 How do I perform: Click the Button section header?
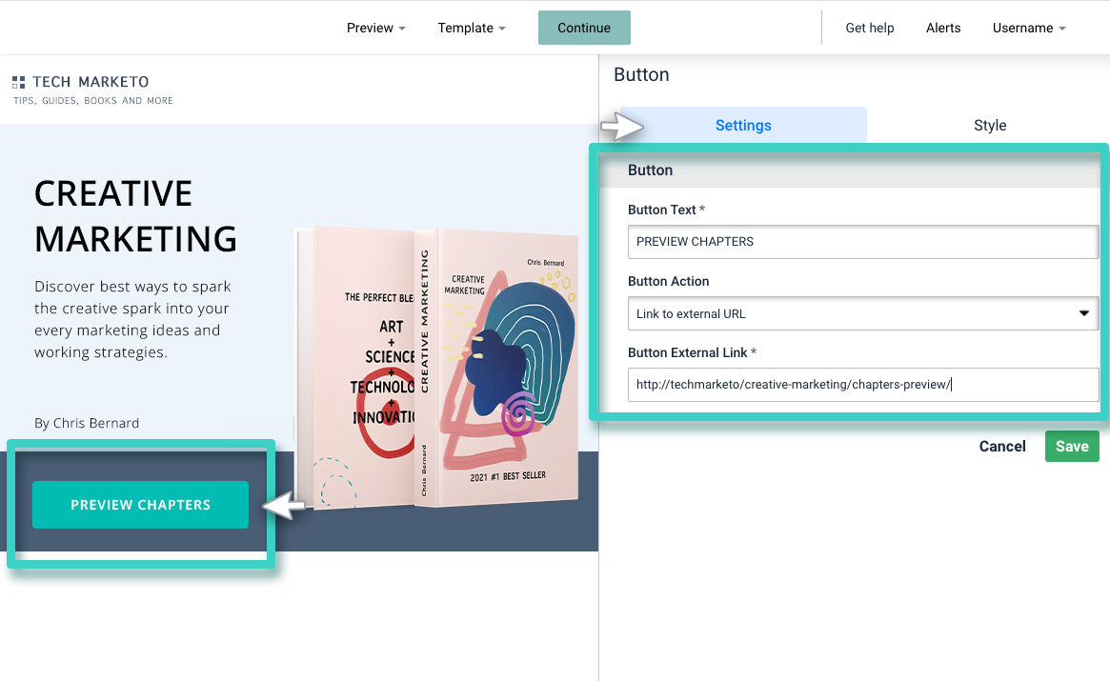tap(850, 170)
